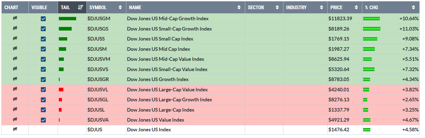The width and height of the screenshot is (425, 138).
Task: Click chart icon for $DJUSVM row
Action: pos(15,59)
